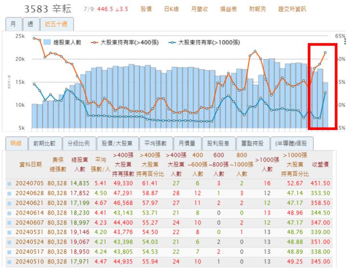
Task: Click date cell 20240524
Action: [30, 242]
